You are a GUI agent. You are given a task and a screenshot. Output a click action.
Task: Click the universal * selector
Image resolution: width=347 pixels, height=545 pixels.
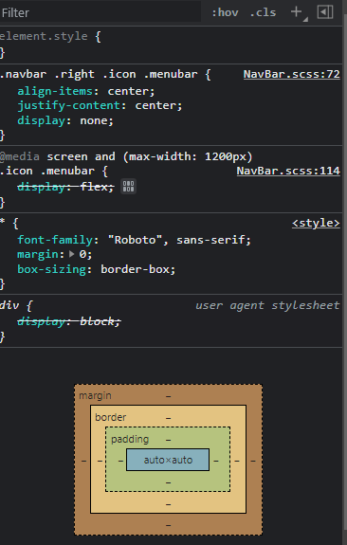pos(3,223)
